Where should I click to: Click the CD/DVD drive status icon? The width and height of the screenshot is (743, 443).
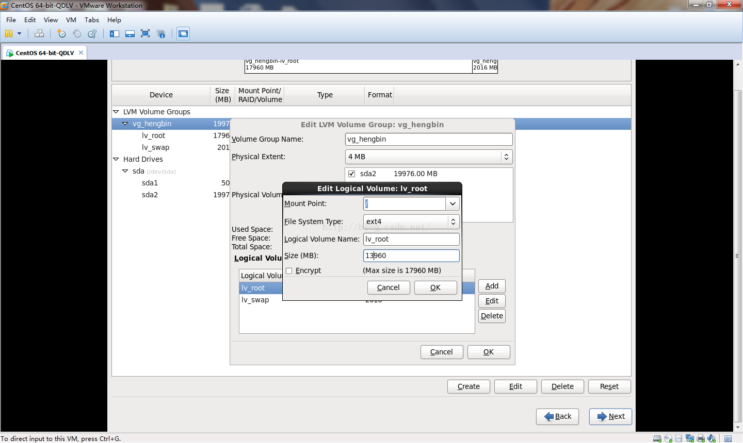point(668,438)
